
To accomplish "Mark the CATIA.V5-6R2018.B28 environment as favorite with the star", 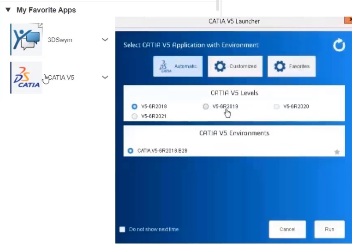I will (x=337, y=152).
